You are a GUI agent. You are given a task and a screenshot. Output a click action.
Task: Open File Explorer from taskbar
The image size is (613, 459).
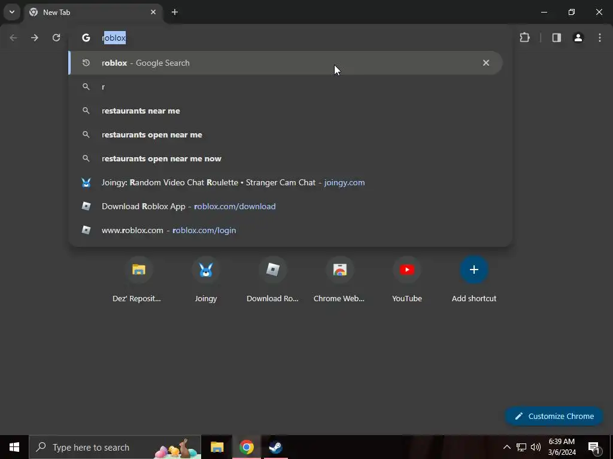click(x=217, y=447)
